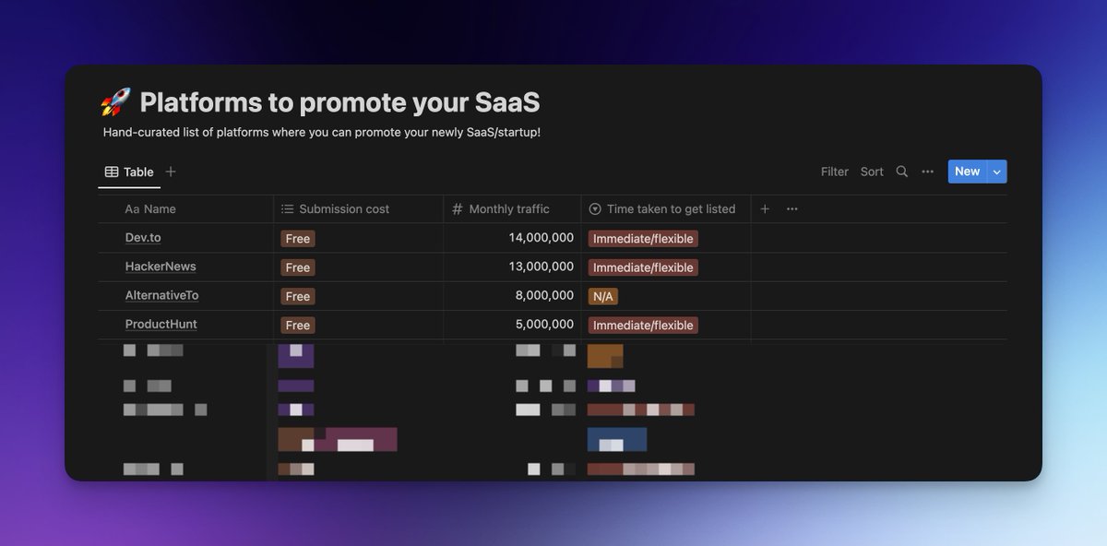This screenshot has height=546, width=1107.
Task: Select the Free tag in HackerNews row
Action: [298, 267]
